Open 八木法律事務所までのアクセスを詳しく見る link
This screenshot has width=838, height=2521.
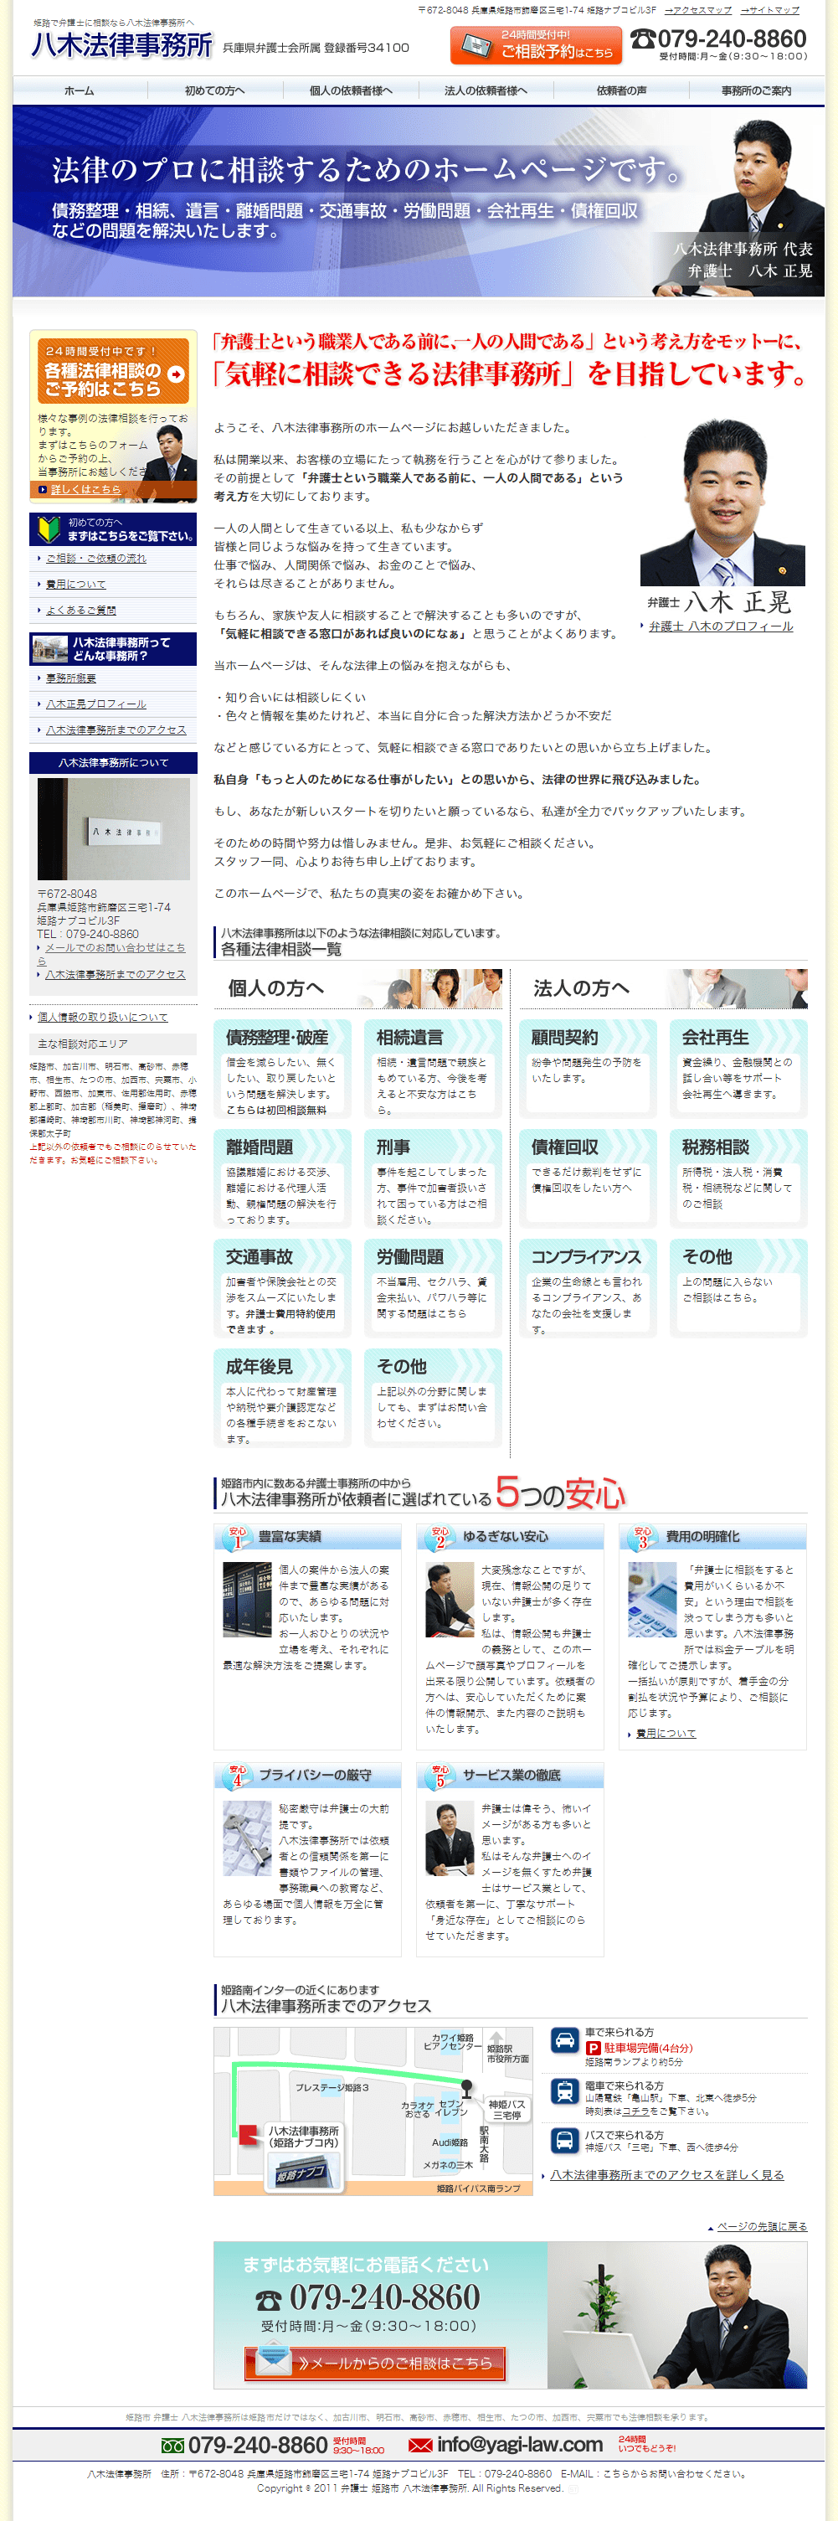[x=667, y=2174]
